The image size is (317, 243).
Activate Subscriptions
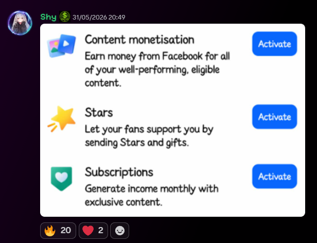275,177
